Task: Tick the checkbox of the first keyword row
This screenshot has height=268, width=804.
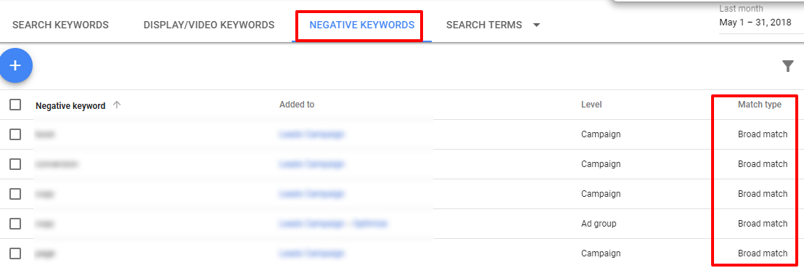Action: pos(15,134)
